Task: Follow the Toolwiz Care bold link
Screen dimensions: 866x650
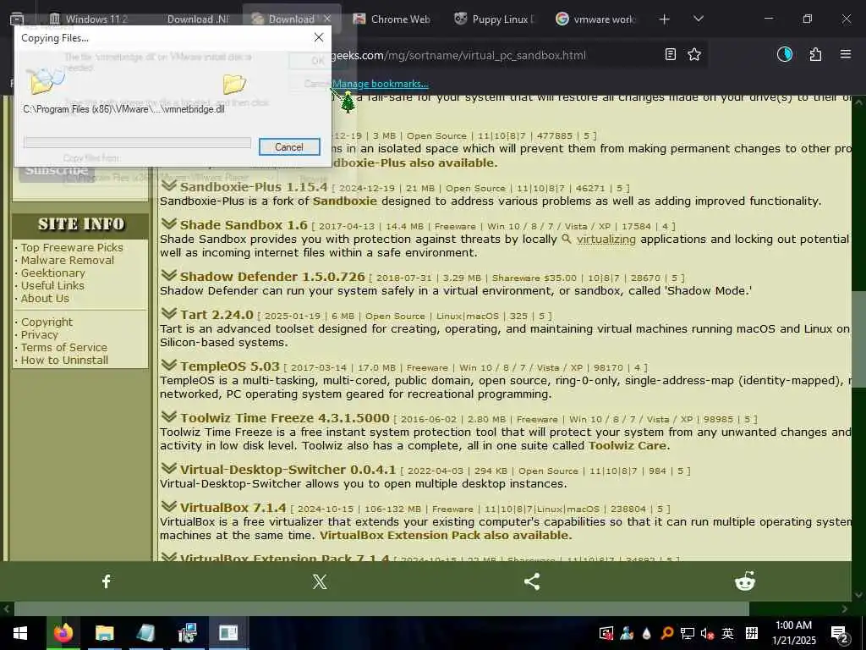Action: pyautogui.click(x=627, y=445)
